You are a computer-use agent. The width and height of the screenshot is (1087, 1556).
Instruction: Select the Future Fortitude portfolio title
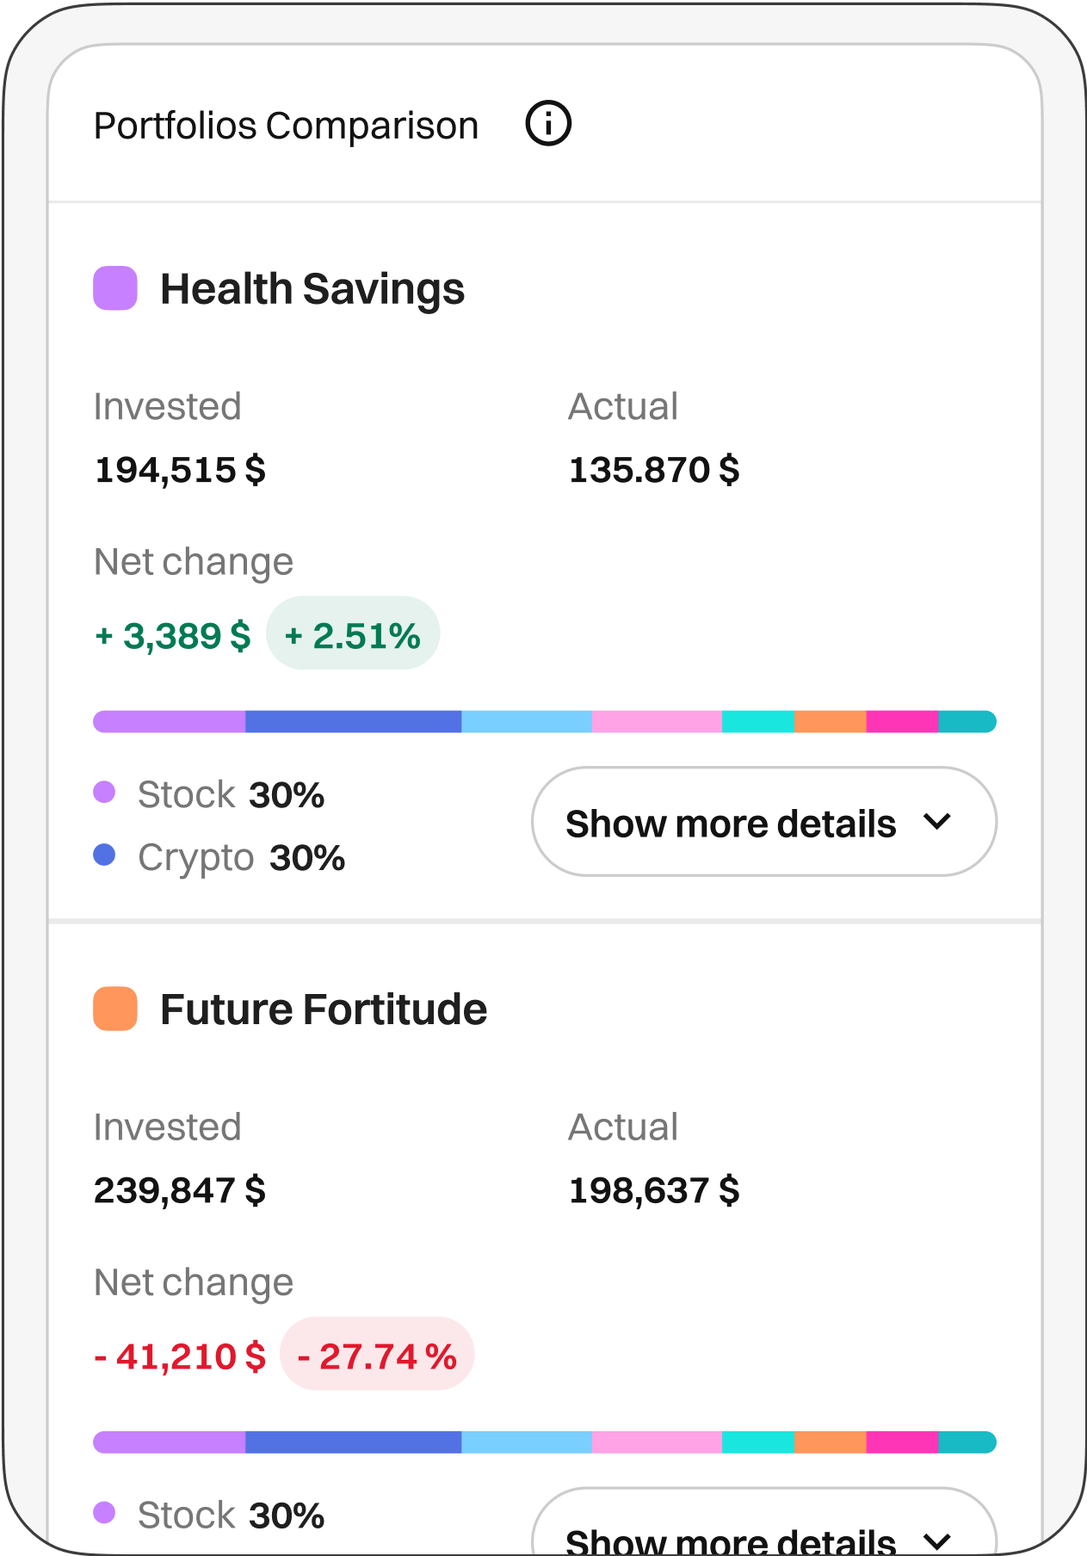pyautogui.click(x=324, y=1010)
